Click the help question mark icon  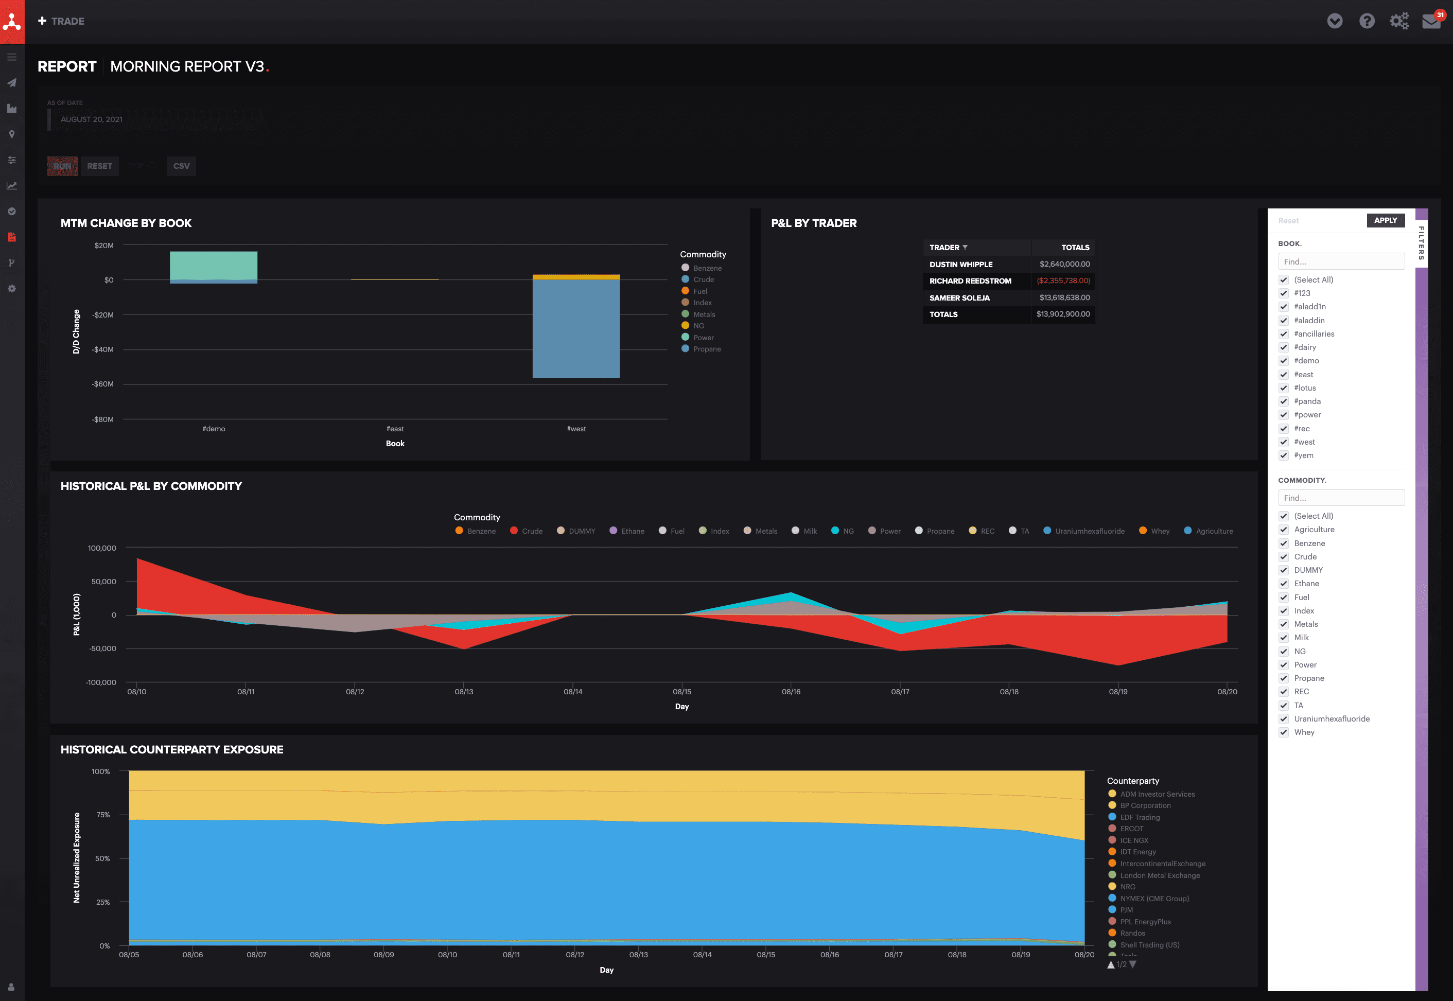pos(1367,21)
